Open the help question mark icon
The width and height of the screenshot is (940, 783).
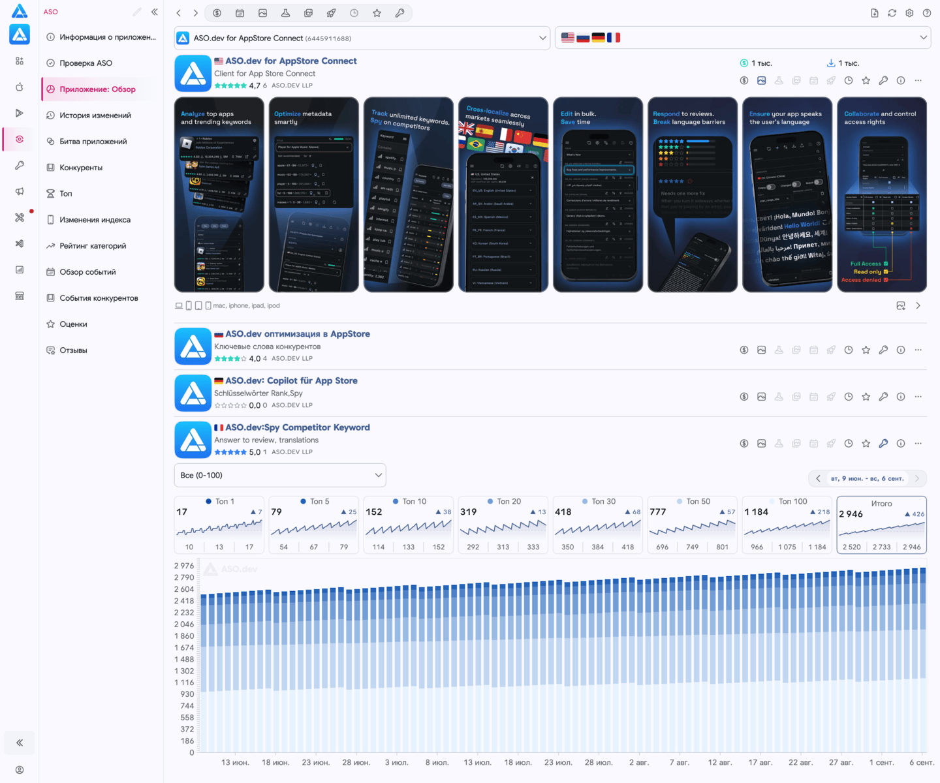pyautogui.click(x=927, y=13)
